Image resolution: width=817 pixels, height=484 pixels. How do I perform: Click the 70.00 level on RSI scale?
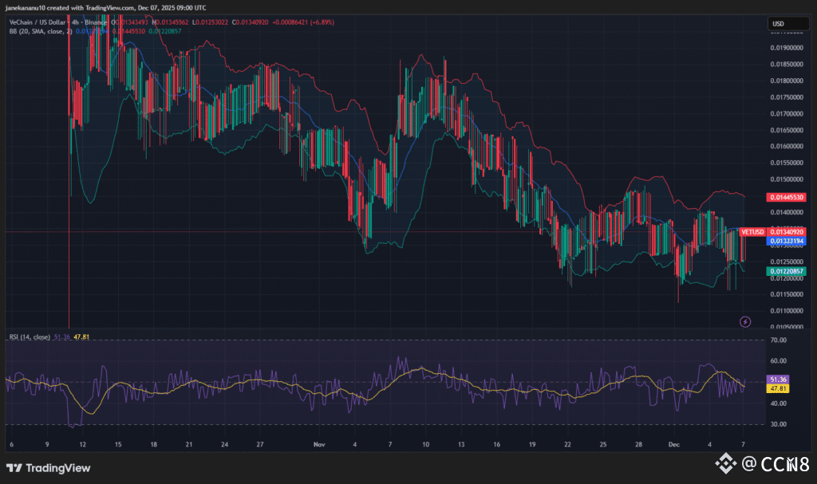point(777,340)
